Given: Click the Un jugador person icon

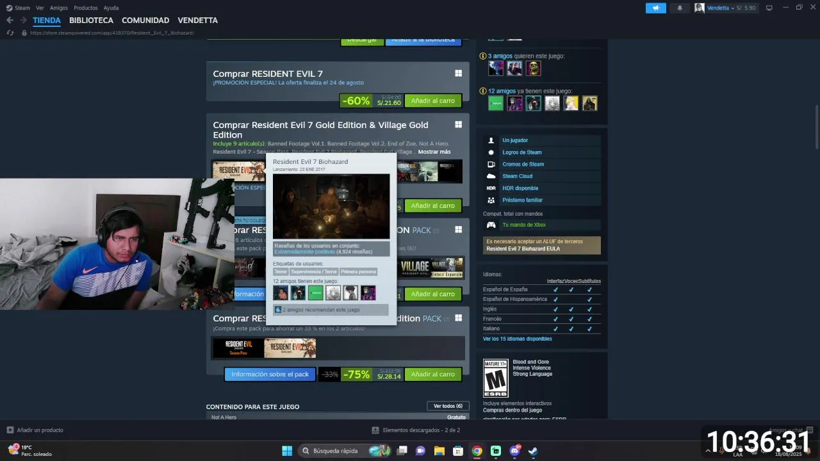Looking at the screenshot, I should pos(491,140).
